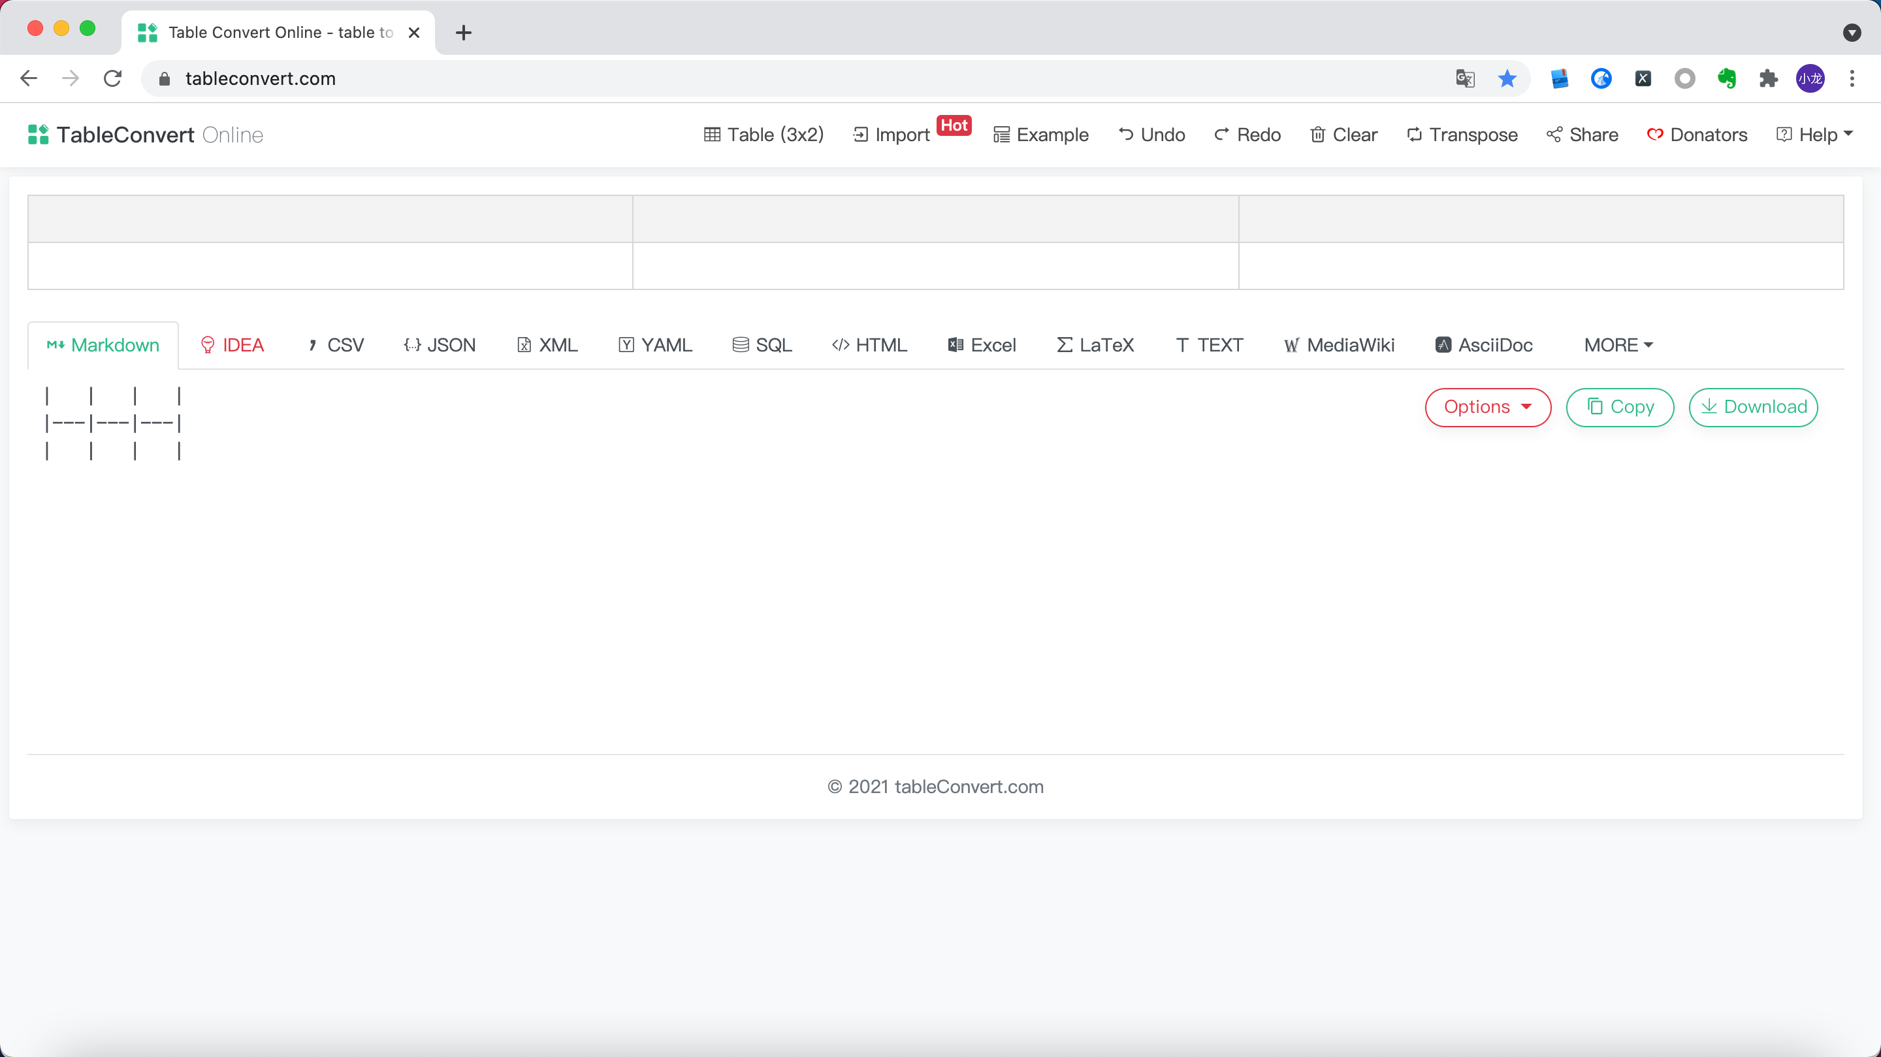Click the first header cell of table

click(x=330, y=218)
